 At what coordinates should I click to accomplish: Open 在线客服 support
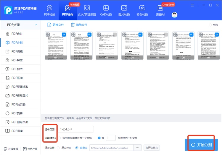(x=11, y=149)
